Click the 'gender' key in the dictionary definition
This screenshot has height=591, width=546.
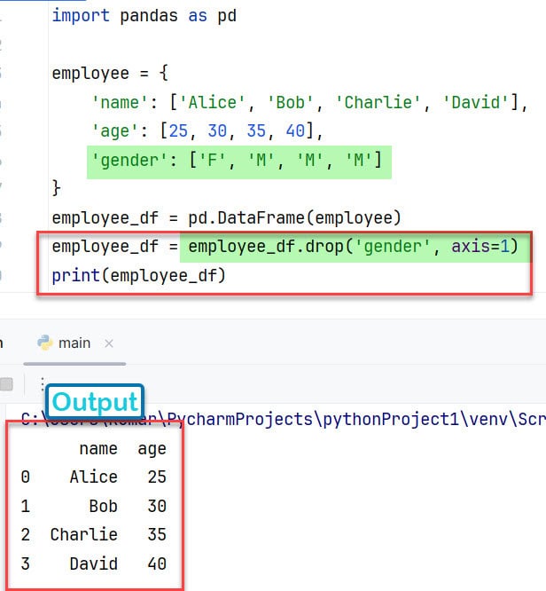point(129,161)
